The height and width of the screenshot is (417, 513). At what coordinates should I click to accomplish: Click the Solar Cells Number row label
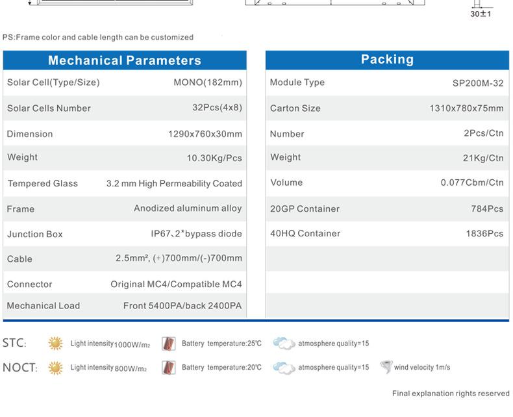click(x=49, y=108)
